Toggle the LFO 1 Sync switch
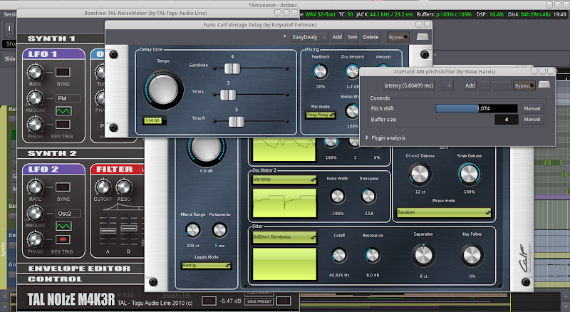The width and height of the screenshot is (570, 312). (x=63, y=72)
